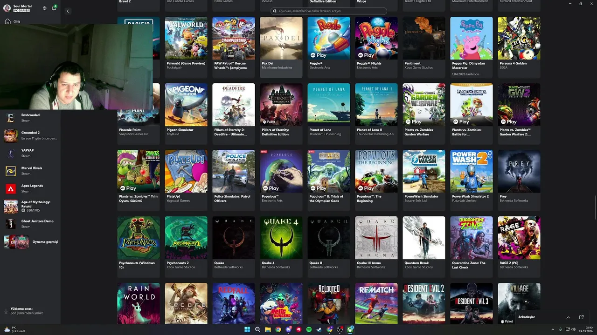Open Apex Legends icon in sidebar
The width and height of the screenshot is (597, 335).
10,188
